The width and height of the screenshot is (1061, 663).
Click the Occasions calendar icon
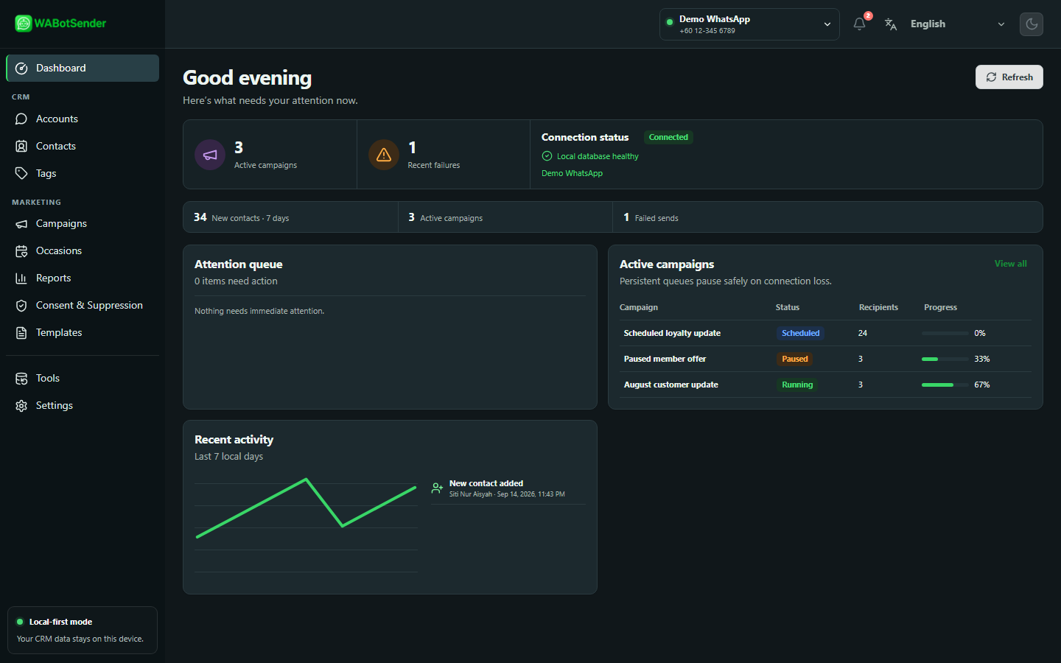click(x=21, y=250)
